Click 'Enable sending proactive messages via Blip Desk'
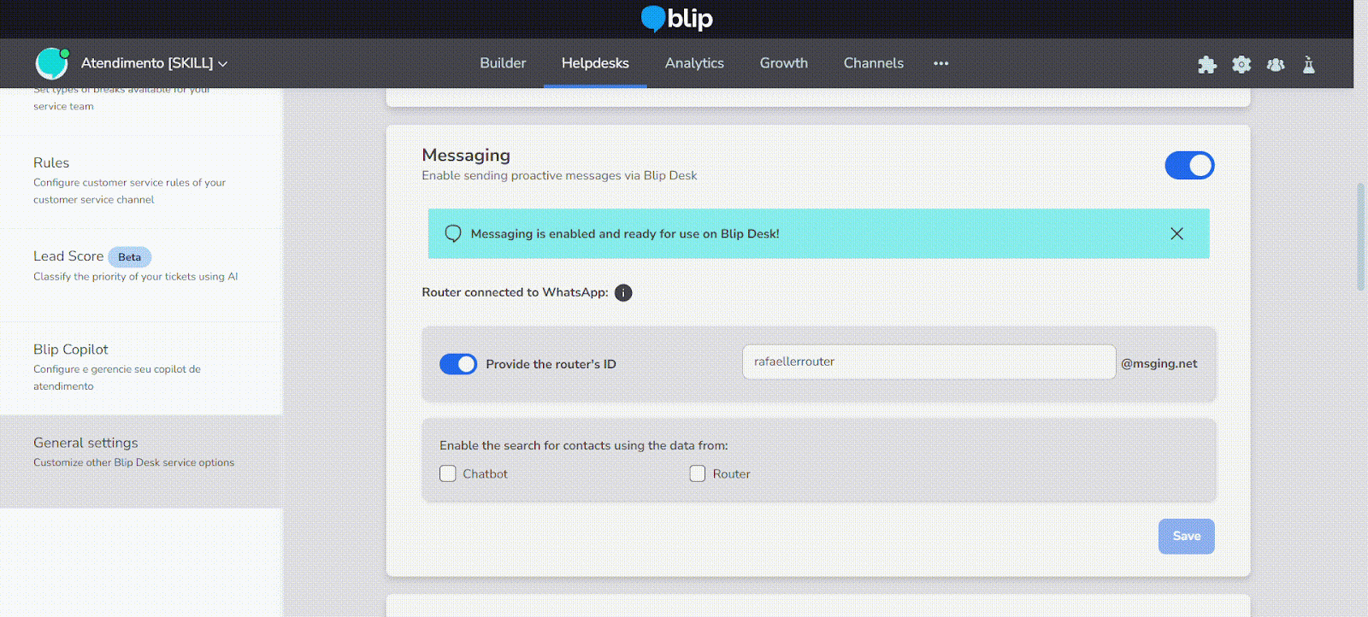The image size is (1368, 617). click(559, 175)
